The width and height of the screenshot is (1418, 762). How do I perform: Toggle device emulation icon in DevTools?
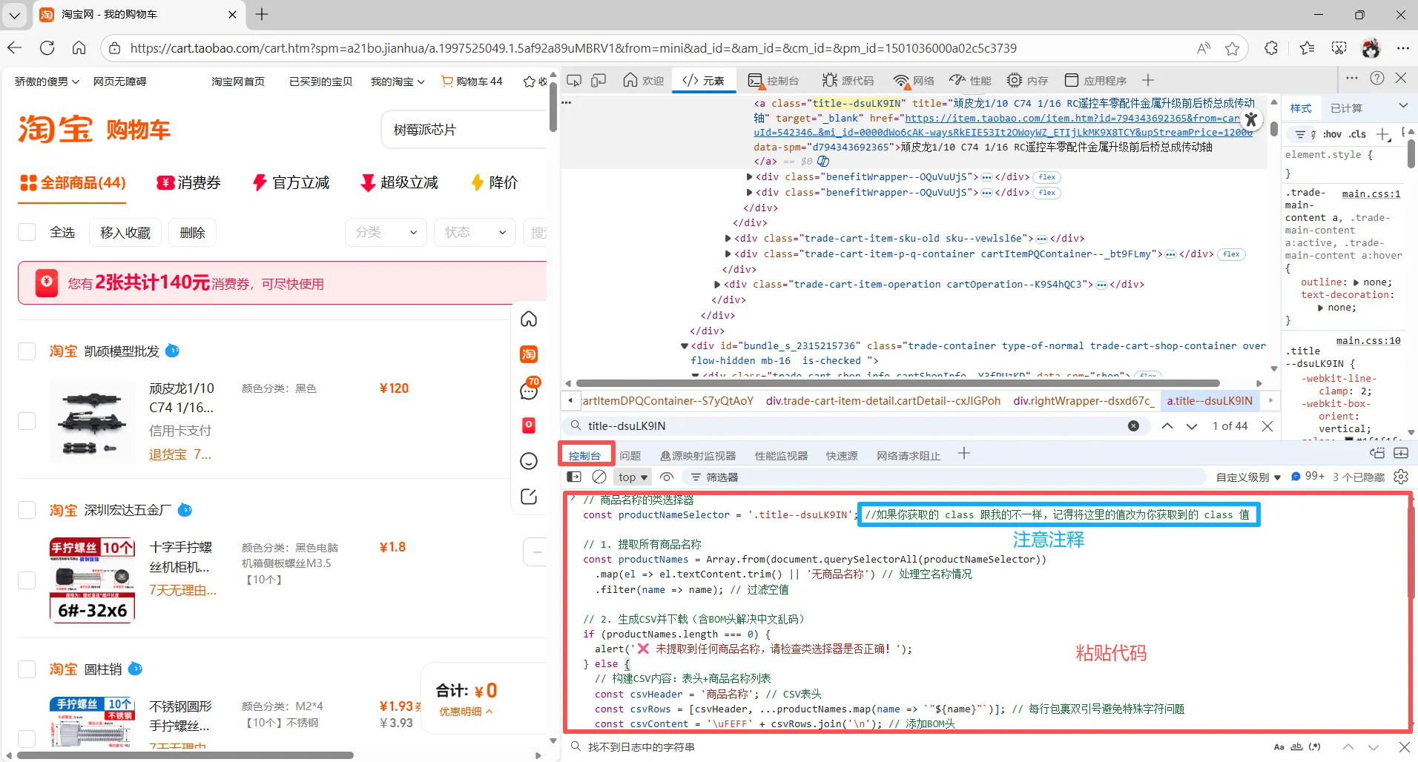coord(598,80)
